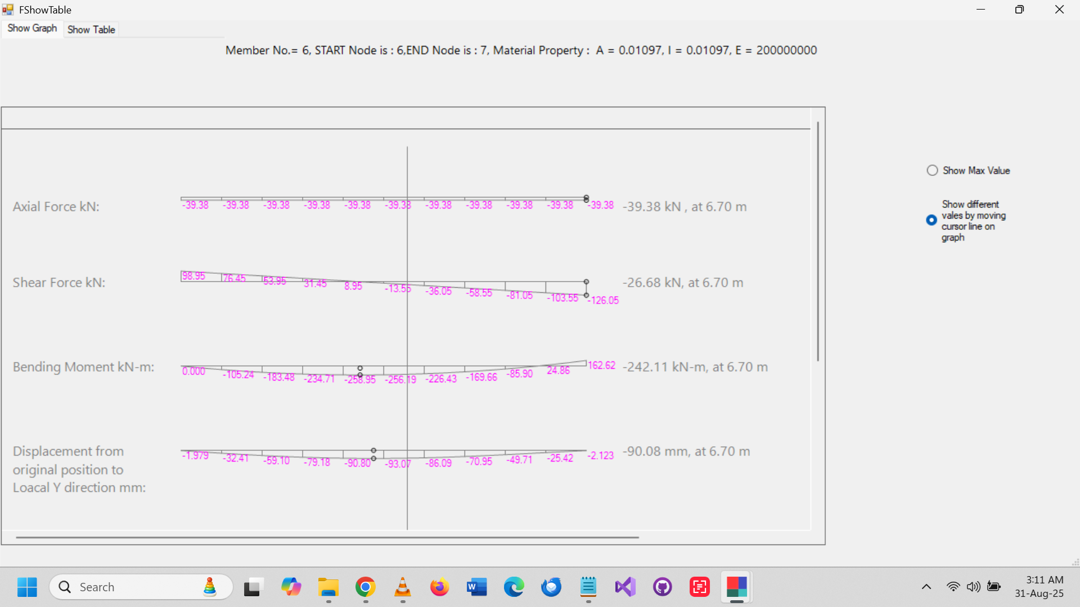Open Google Chrome from the taskbar
Screen dimensions: 1080x607
pyautogui.click(x=365, y=587)
